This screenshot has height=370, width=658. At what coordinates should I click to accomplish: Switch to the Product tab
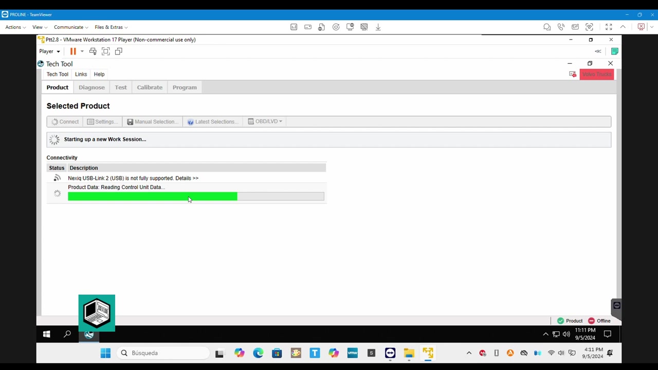click(x=58, y=87)
